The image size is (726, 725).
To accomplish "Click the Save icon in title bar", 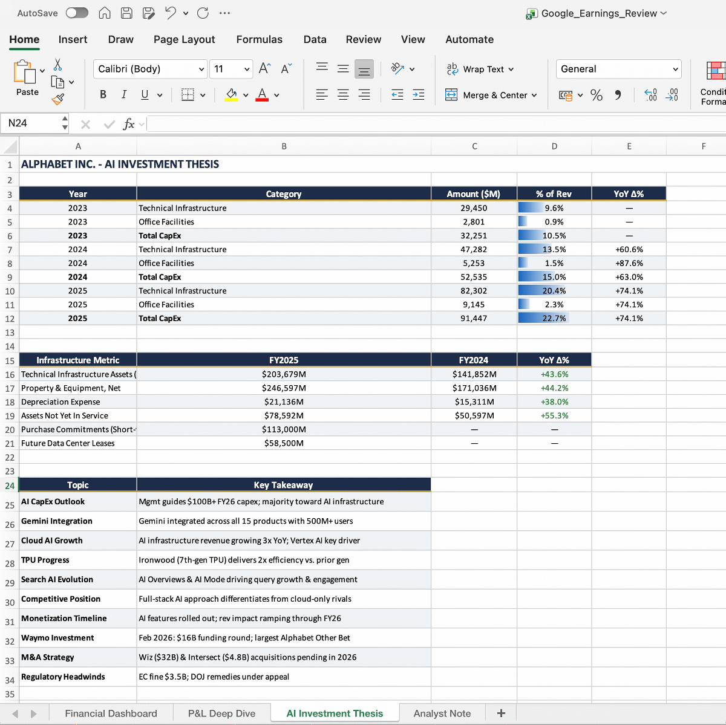I will 126,13.
